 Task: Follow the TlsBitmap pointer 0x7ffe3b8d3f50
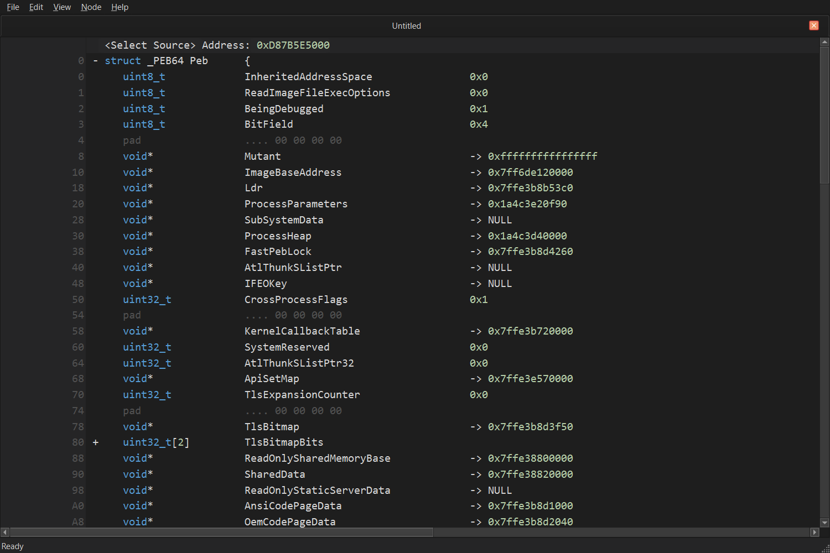coord(530,427)
